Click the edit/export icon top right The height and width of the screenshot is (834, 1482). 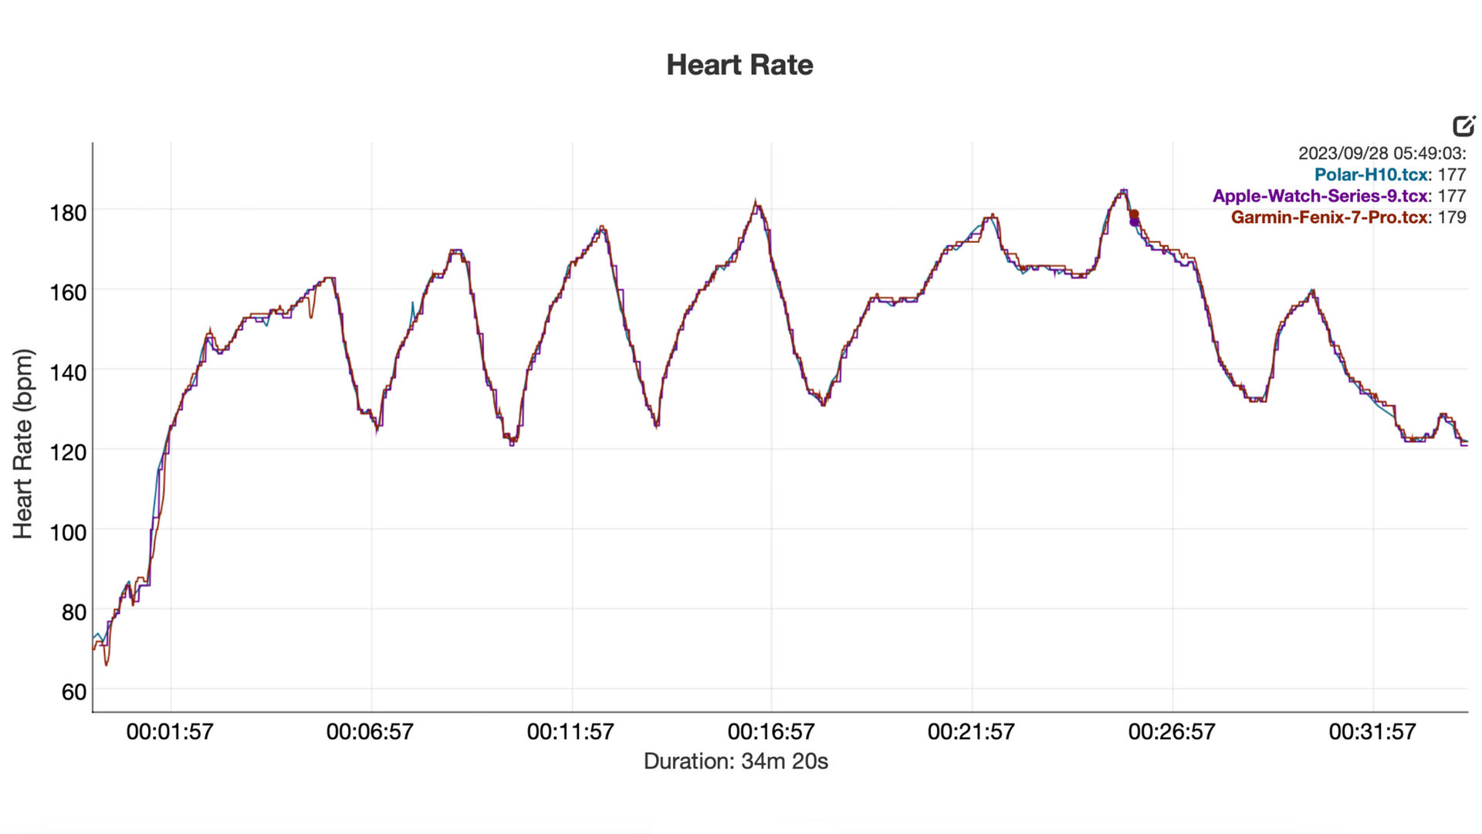(1463, 124)
